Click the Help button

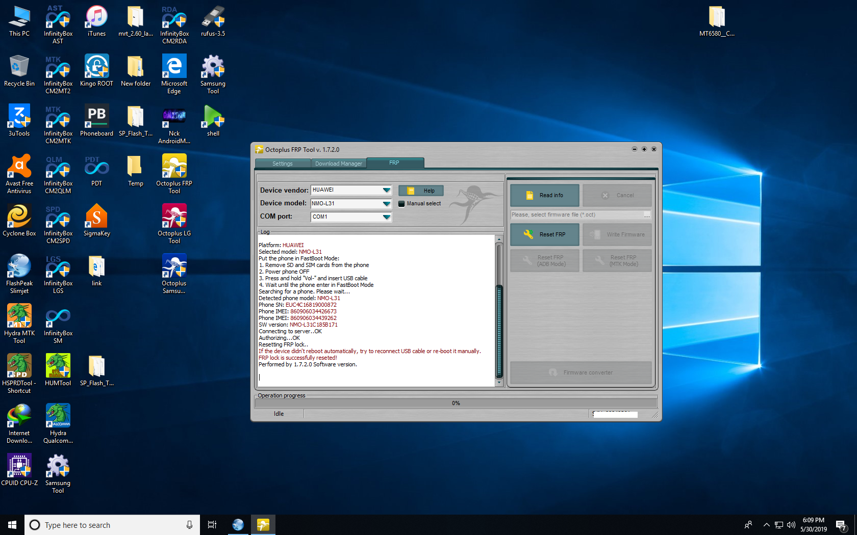point(421,191)
